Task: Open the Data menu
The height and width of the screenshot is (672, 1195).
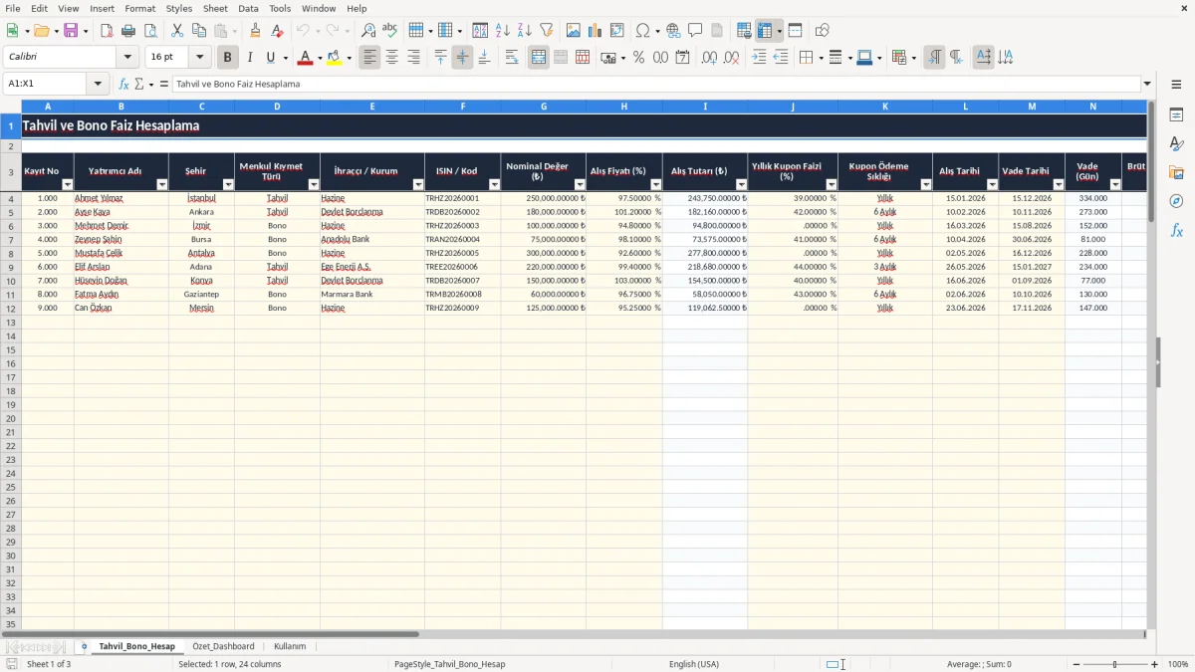Action: (248, 8)
